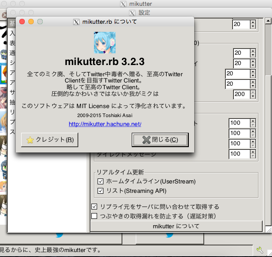
Task: Click '圧倒的なかわいさではないか我がミクは' line
Action: [x=105, y=94]
